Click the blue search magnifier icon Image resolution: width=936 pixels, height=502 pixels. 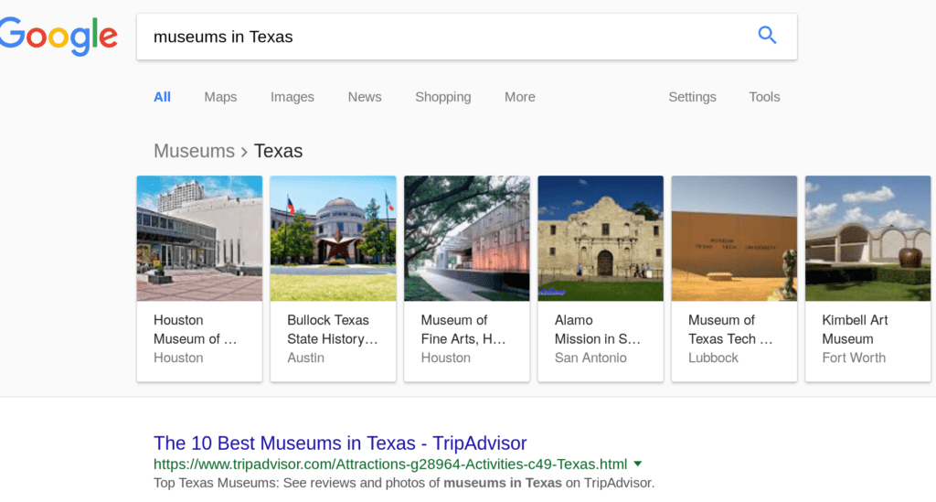tap(767, 36)
